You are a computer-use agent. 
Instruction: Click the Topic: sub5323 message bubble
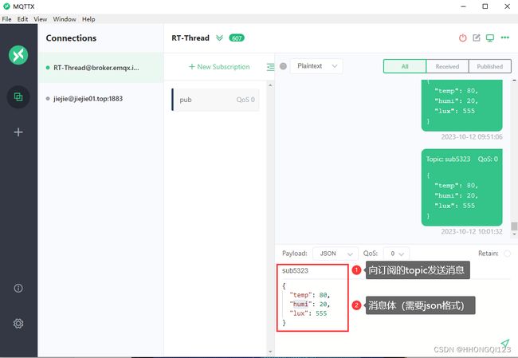[x=462, y=187]
